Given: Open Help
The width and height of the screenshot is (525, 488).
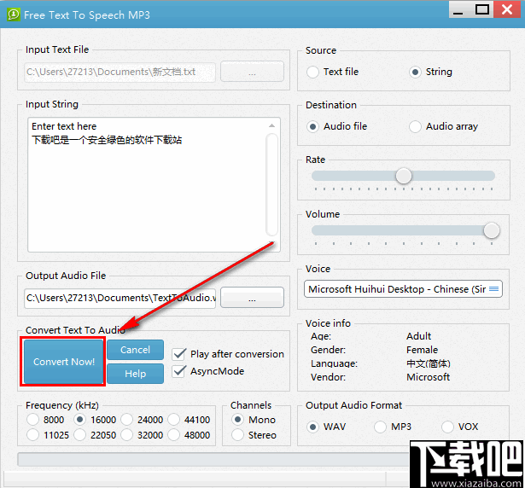Looking at the screenshot, I should tap(135, 374).
